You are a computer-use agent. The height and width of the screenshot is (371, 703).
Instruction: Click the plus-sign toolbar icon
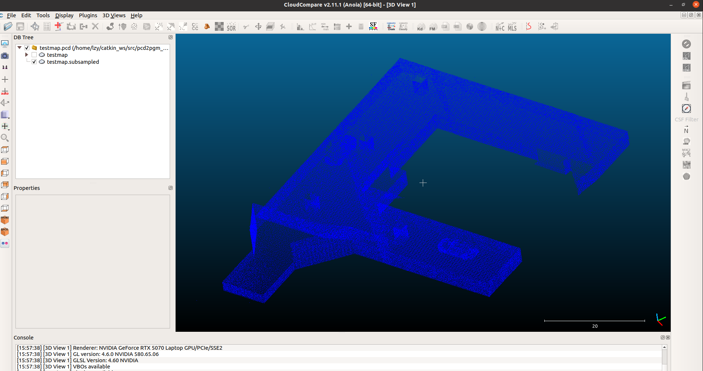pyautogui.click(x=349, y=26)
